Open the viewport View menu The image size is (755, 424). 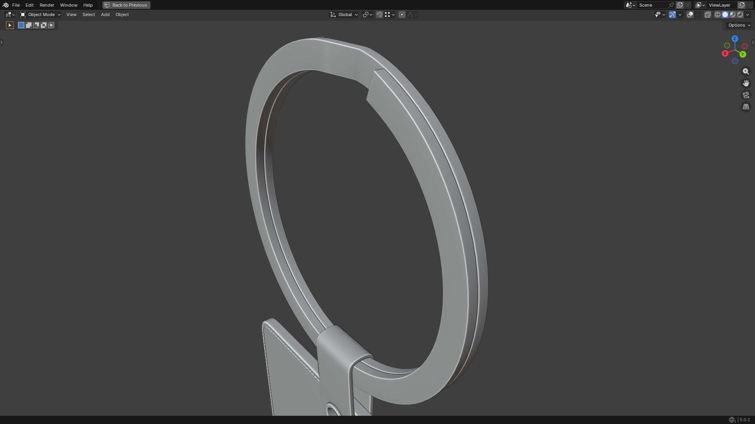pyautogui.click(x=71, y=15)
